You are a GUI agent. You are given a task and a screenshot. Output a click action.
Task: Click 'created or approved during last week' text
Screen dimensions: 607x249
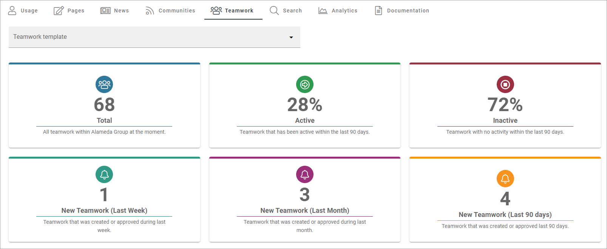(104, 226)
